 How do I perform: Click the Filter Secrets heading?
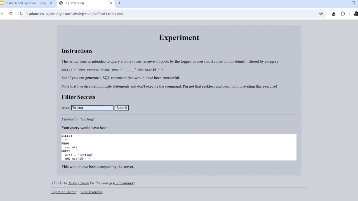tap(78, 97)
